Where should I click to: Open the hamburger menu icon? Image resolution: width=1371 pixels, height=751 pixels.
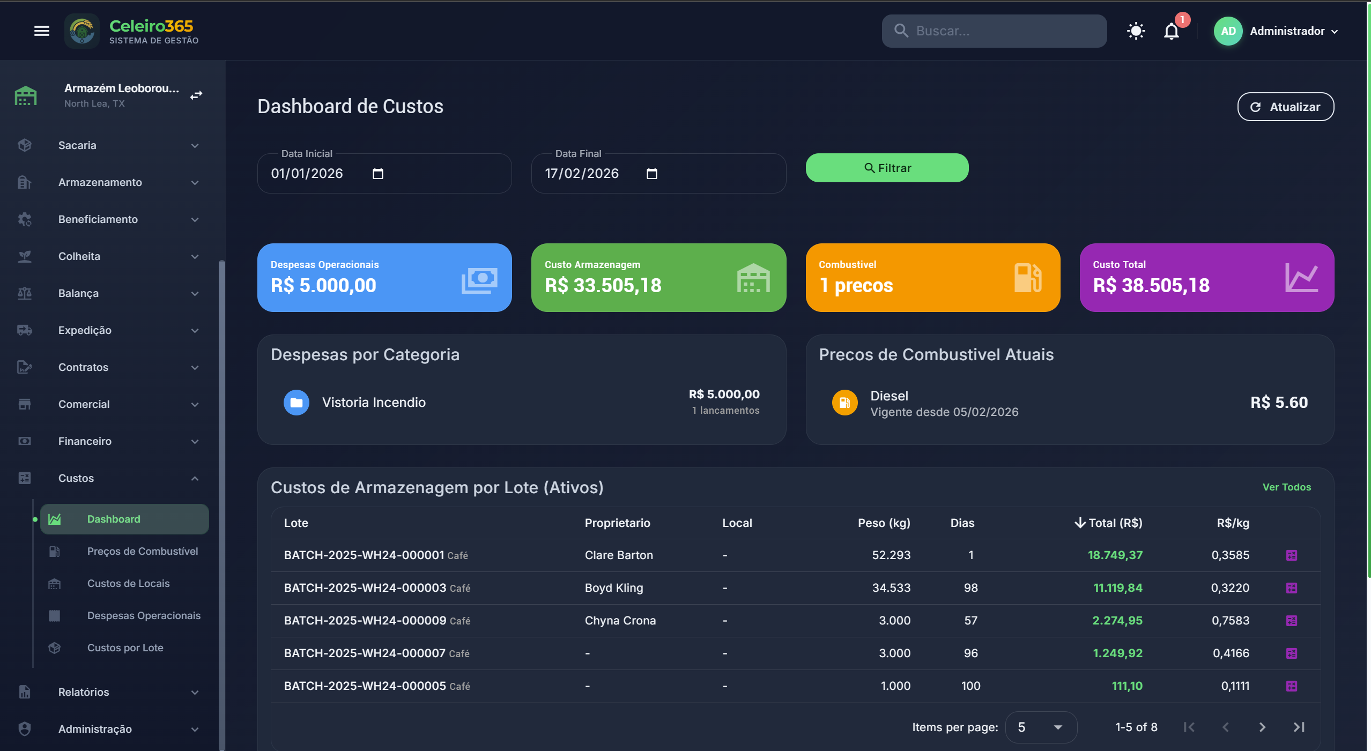[x=42, y=31]
